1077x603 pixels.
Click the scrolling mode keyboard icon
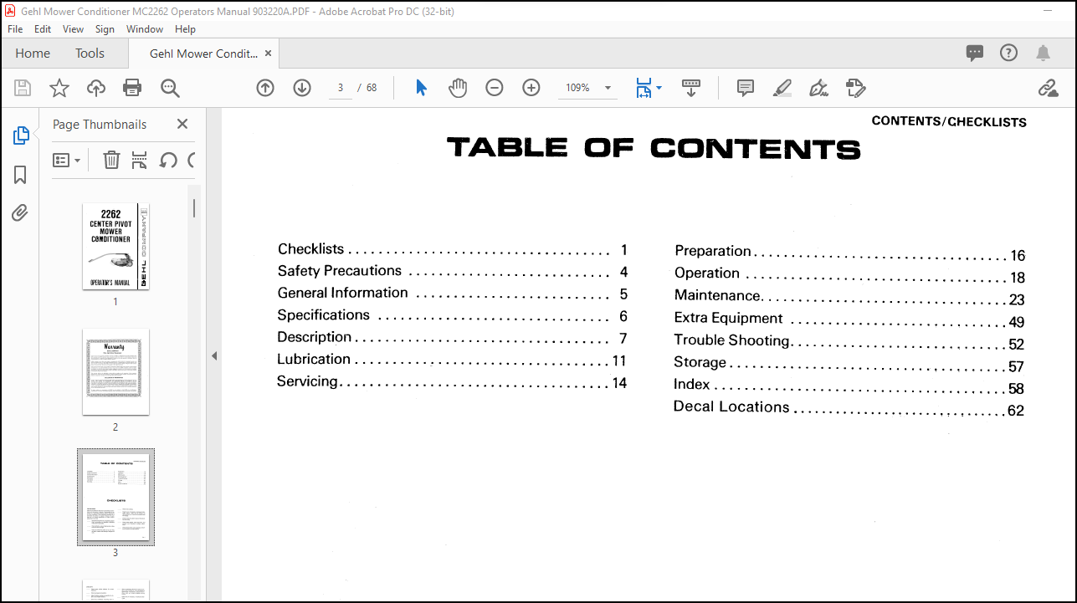click(x=691, y=88)
